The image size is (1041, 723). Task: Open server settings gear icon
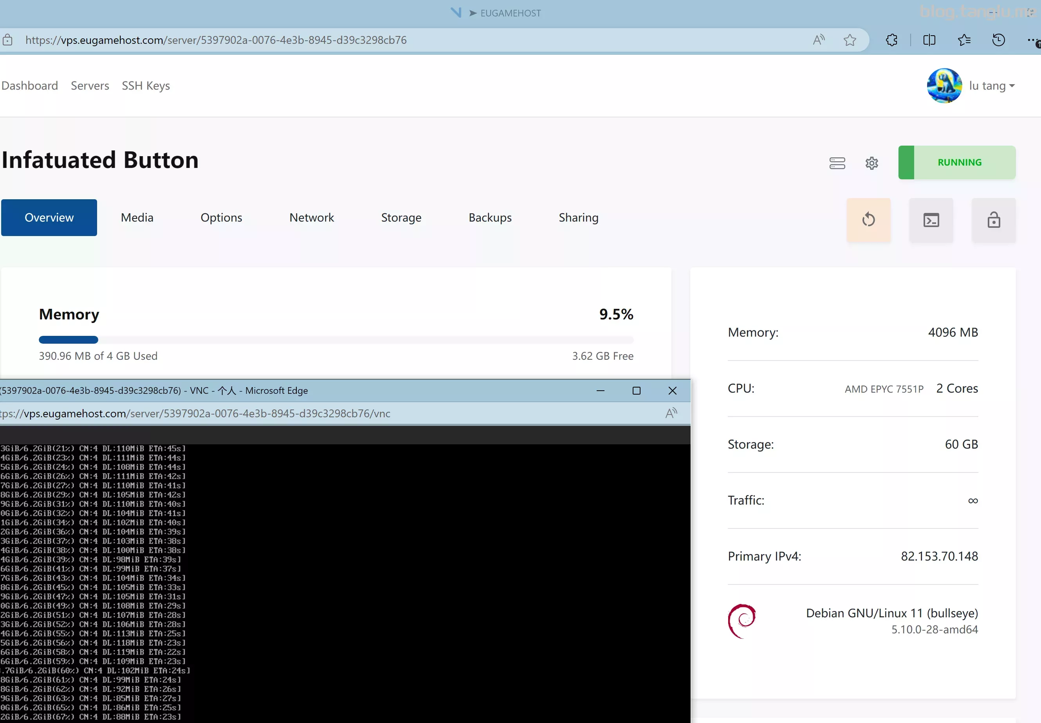coord(871,163)
